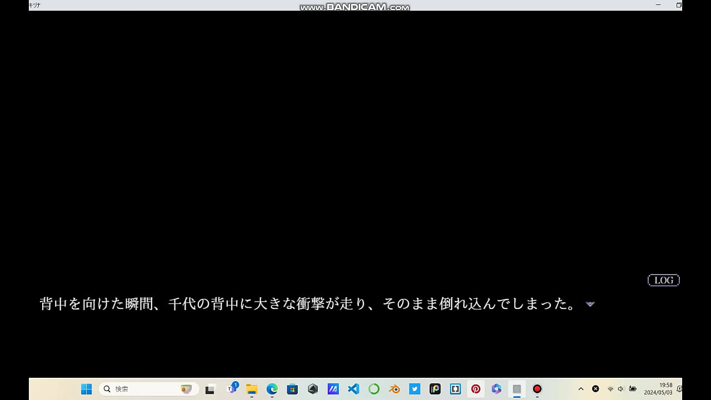Open the Twitter app in the taskbar

(415, 389)
